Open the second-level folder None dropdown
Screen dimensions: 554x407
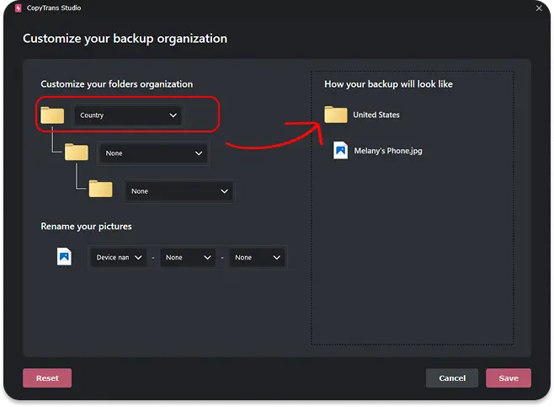pos(153,153)
